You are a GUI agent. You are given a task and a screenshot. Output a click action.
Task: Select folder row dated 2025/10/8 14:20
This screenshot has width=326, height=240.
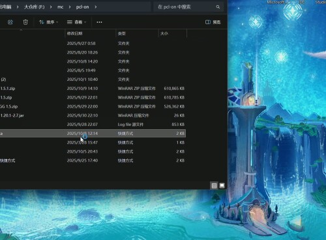click(x=93, y=61)
